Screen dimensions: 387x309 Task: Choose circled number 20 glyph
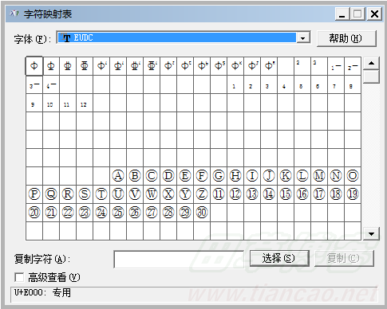(x=34, y=213)
